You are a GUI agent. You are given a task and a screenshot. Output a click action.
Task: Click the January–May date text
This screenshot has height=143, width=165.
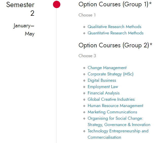(24, 30)
